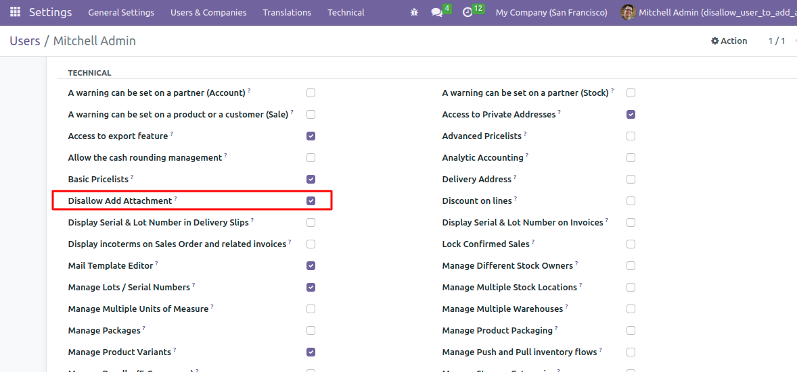The height and width of the screenshot is (372, 797).
Task: Click help mark next to Disallow Add Attachment
Action: [175, 198]
